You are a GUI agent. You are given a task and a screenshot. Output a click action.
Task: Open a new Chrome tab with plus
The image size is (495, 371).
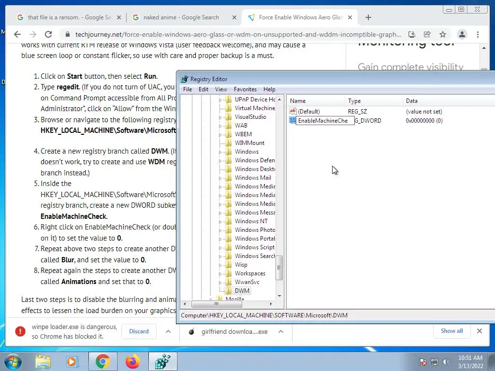[x=368, y=17]
